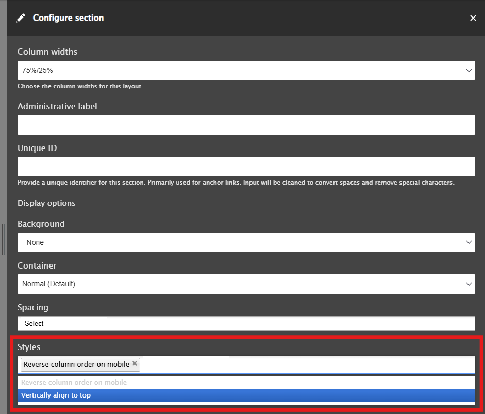Click the disabled Reverse column order on mobile option
485x414 pixels.
246,383
